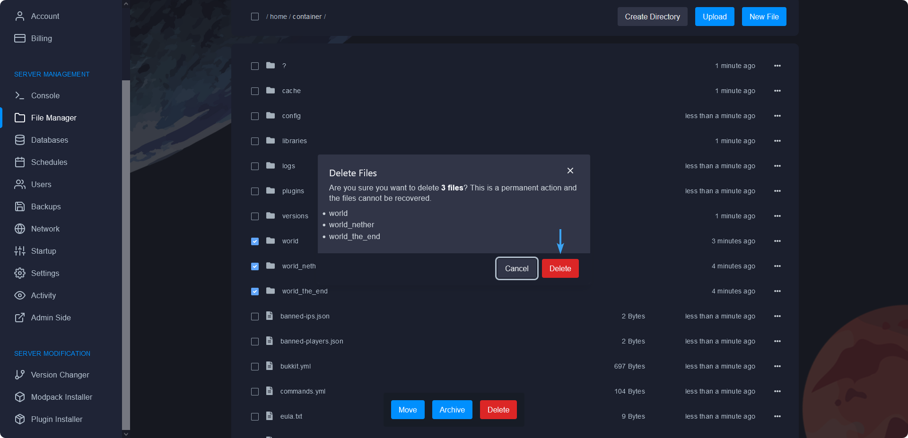
Task: Open the options menu for cache row
Action: click(777, 91)
